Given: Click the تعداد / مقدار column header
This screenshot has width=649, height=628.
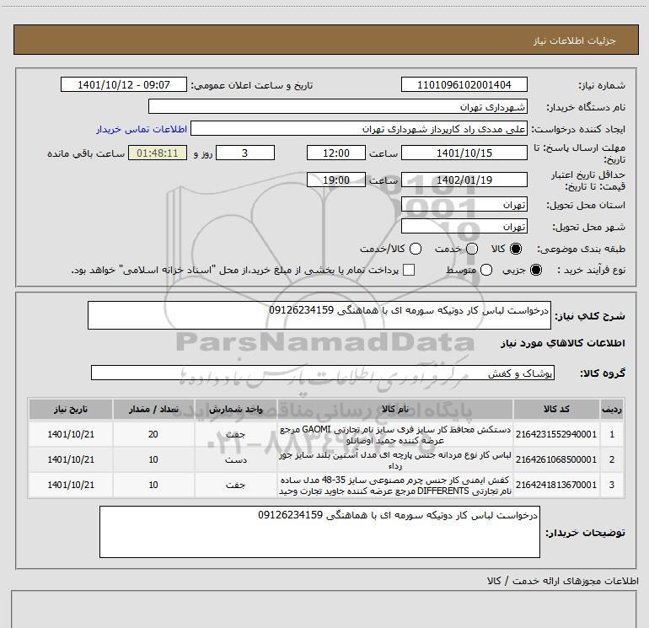Looking at the screenshot, I should click(153, 409).
